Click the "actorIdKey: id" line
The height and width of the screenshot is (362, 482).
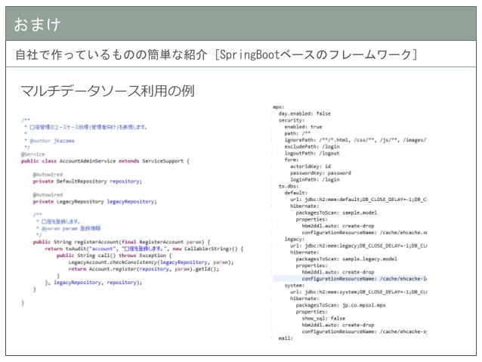311,167
